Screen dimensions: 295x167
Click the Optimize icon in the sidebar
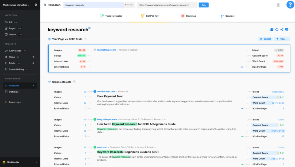6,92
